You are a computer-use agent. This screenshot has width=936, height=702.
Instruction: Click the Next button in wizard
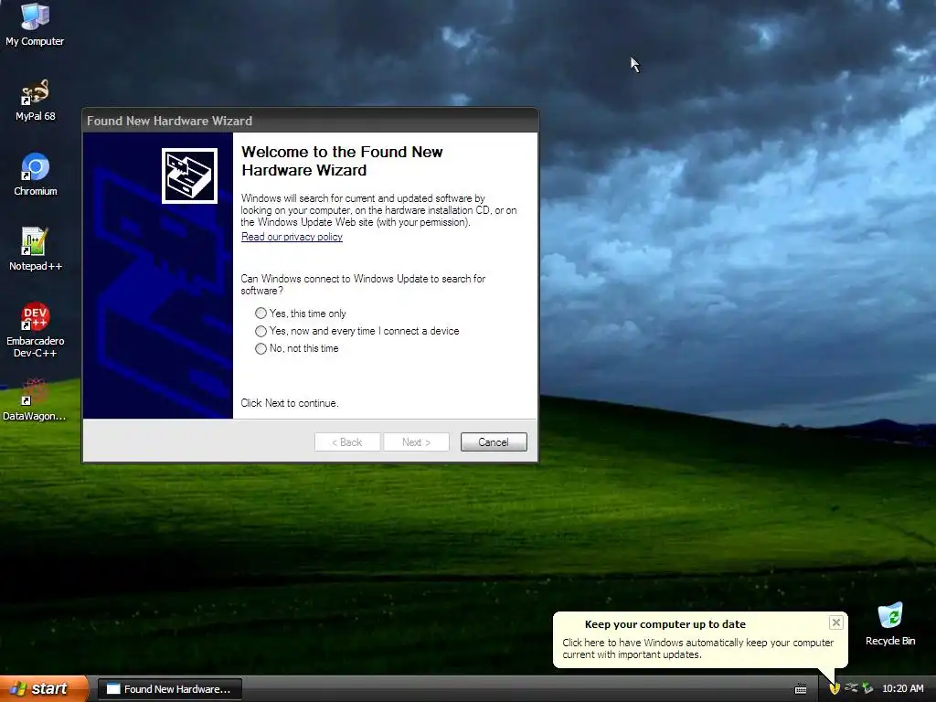(416, 442)
